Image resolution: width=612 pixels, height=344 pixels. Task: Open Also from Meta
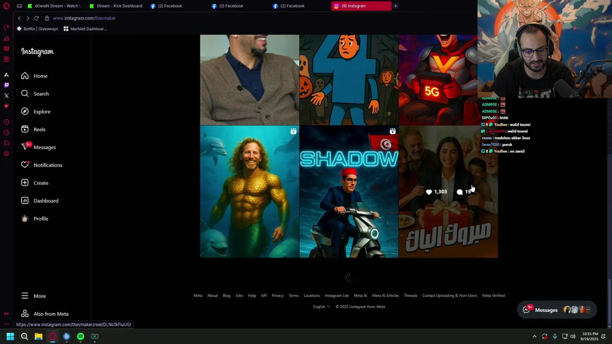click(x=44, y=314)
